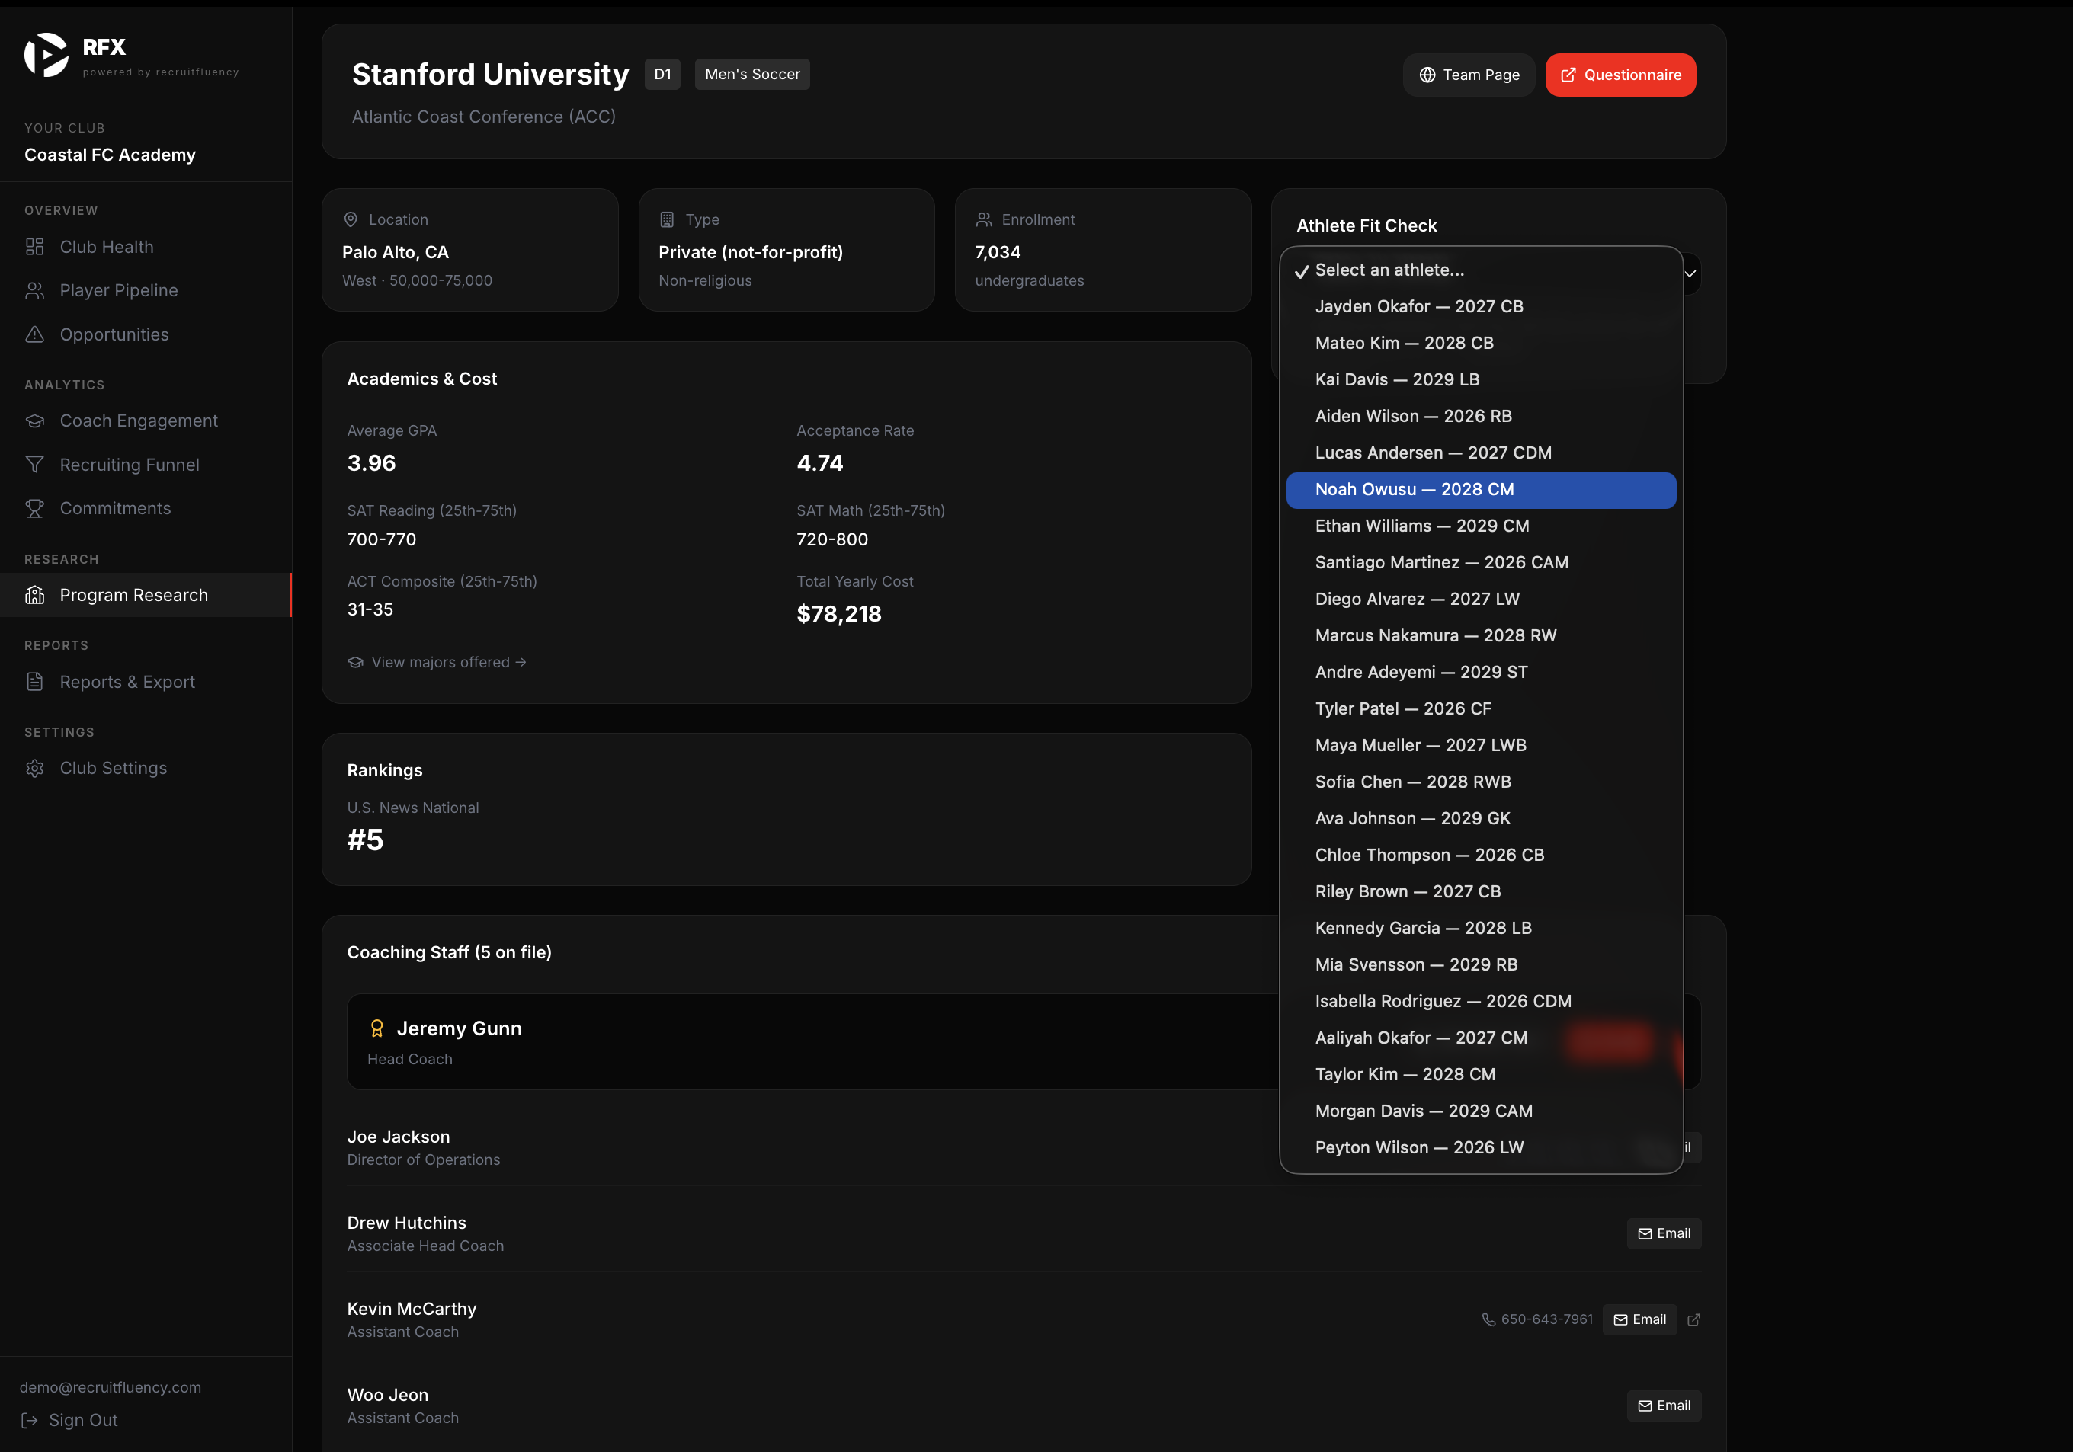Click the D1 division badge
Image resolution: width=2073 pixels, height=1452 pixels.
point(663,74)
